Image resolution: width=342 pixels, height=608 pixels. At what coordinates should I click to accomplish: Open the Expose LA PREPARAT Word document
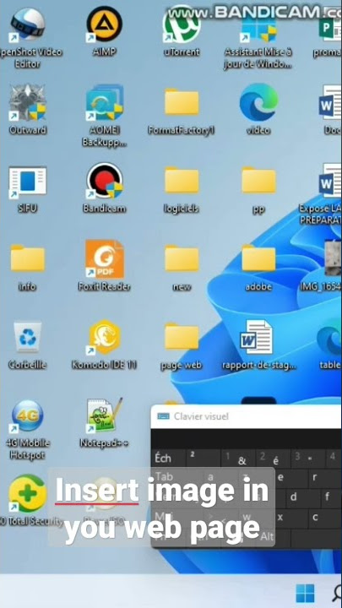330,181
